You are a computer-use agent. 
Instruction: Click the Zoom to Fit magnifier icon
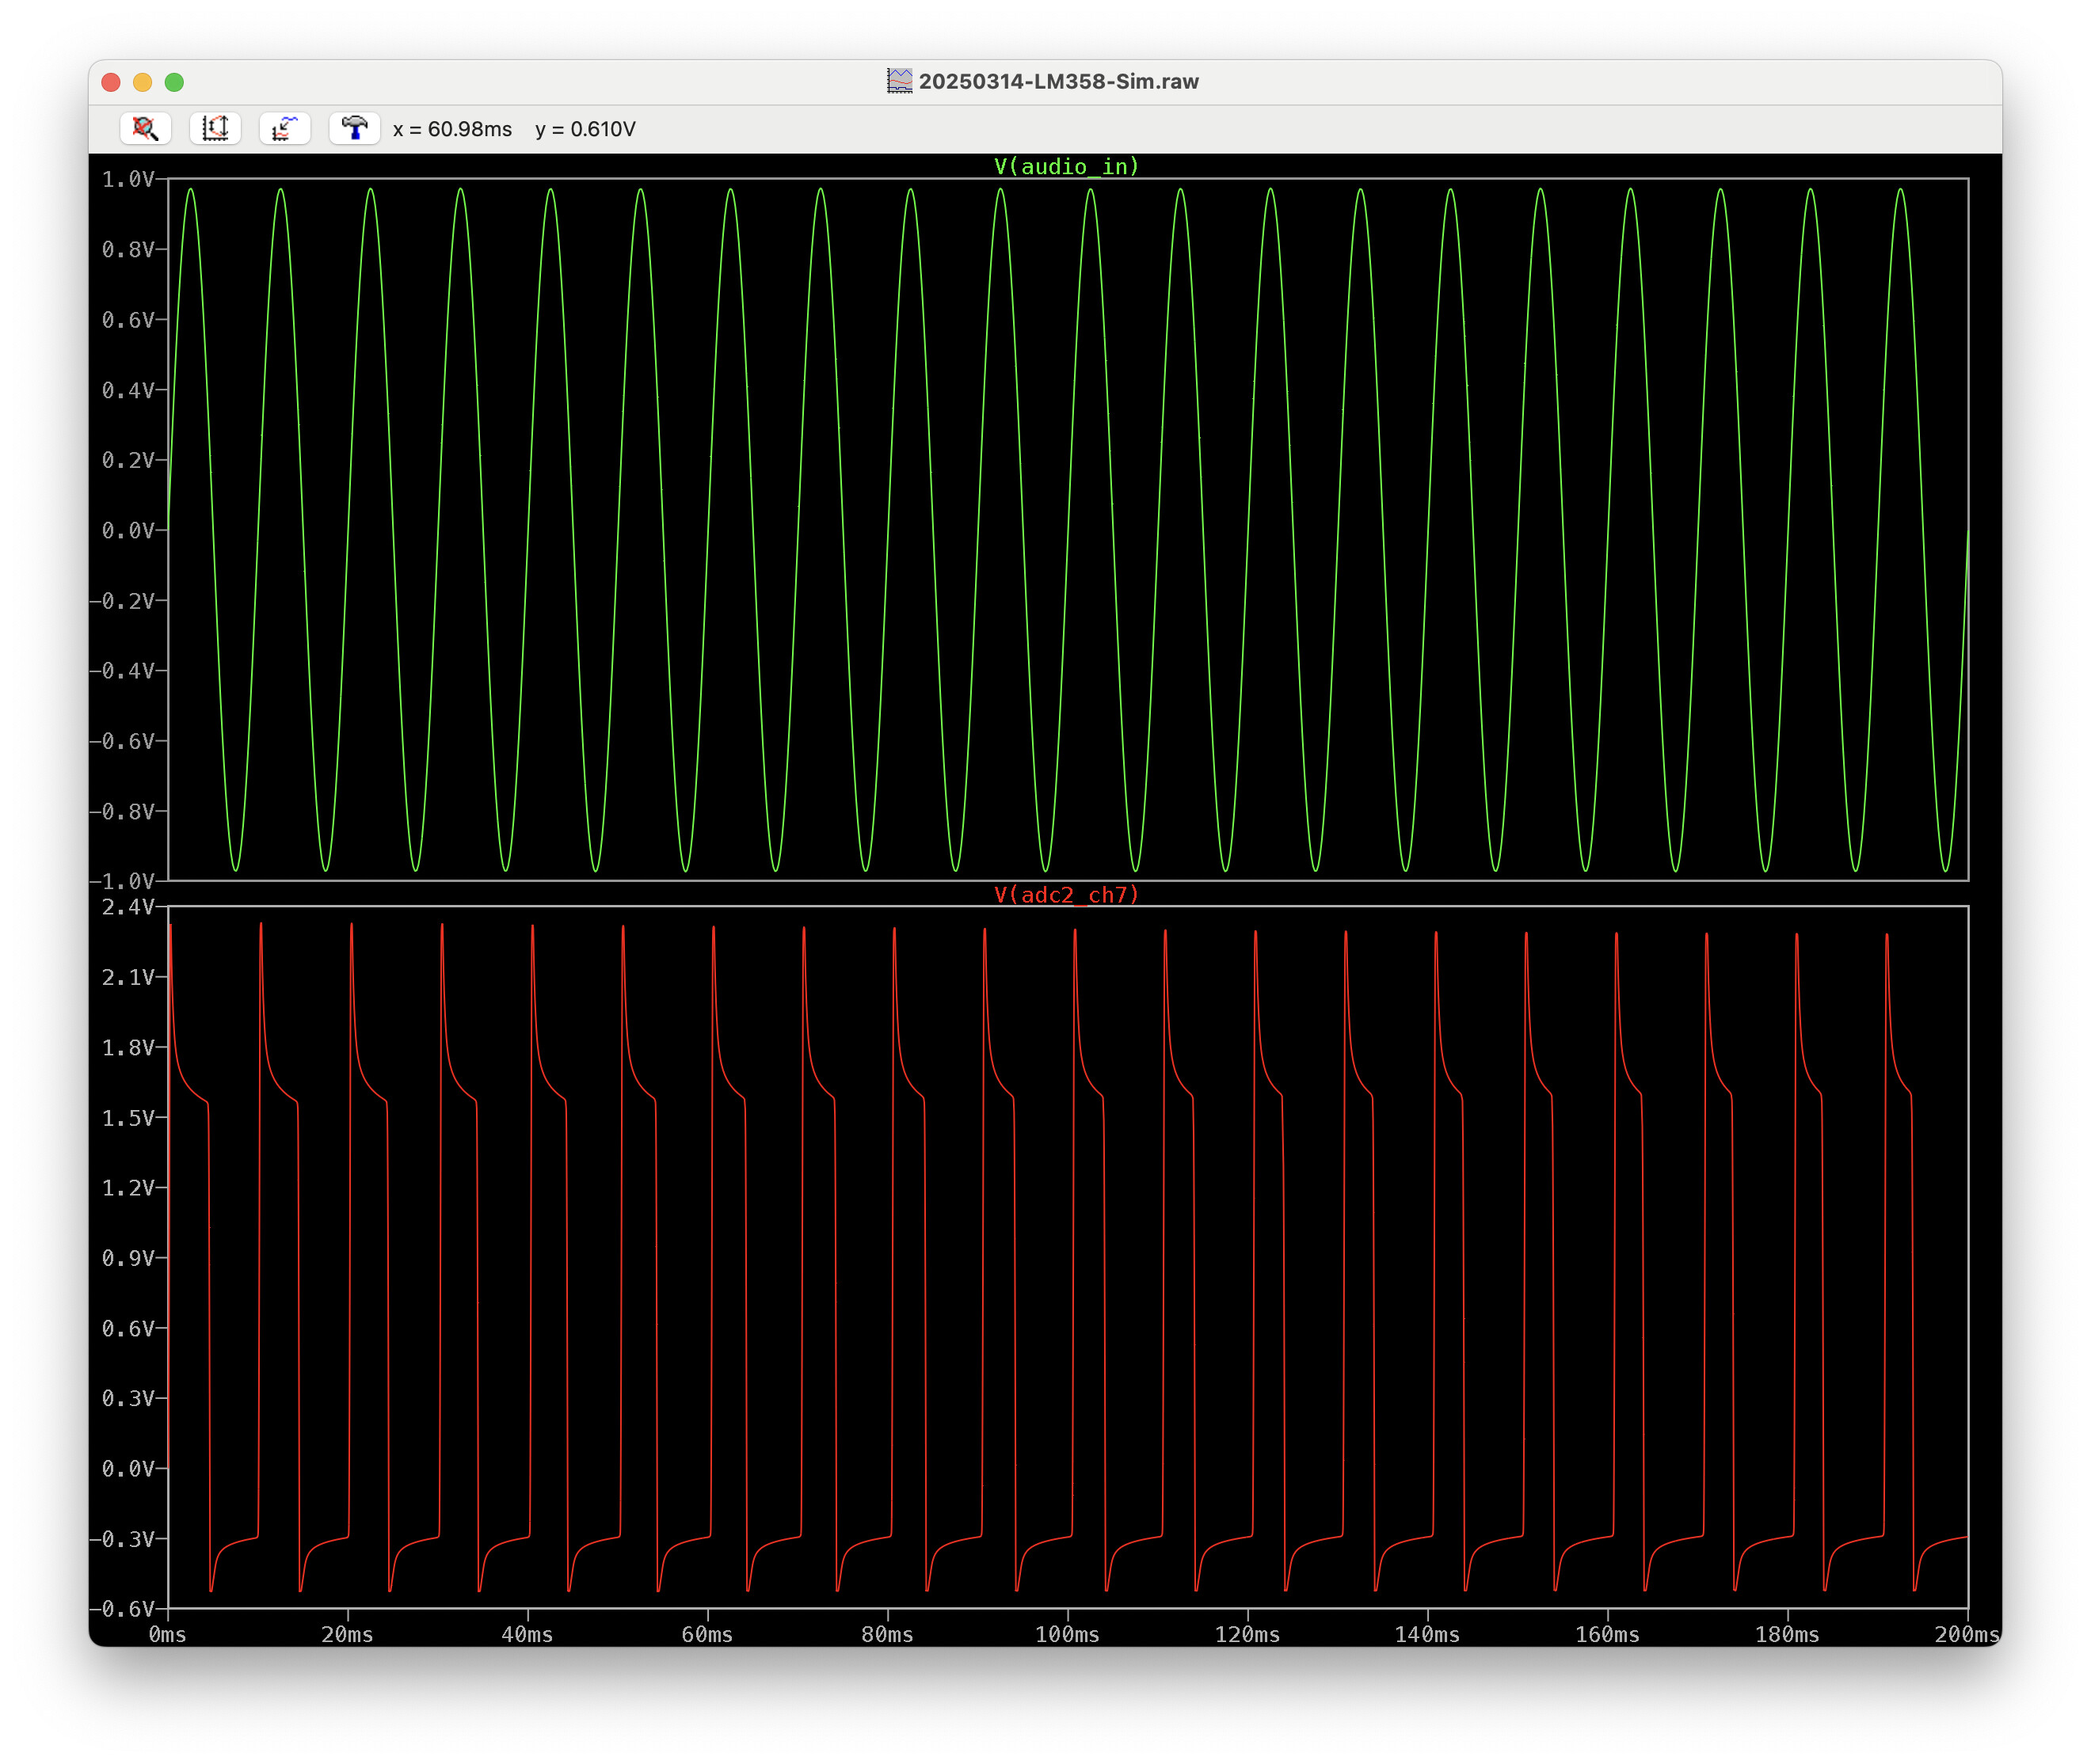click(145, 128)
